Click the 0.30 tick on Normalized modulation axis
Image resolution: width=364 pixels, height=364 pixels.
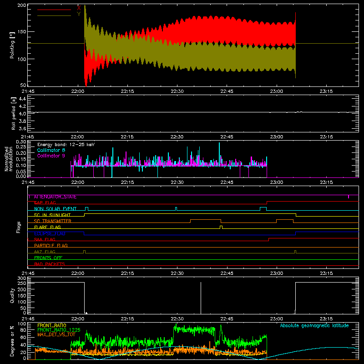(x=21, y=142)
